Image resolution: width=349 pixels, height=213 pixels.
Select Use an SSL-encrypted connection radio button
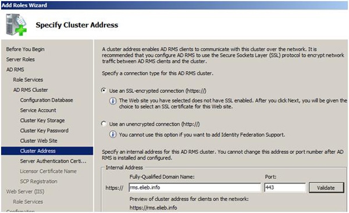pos(104,90)
